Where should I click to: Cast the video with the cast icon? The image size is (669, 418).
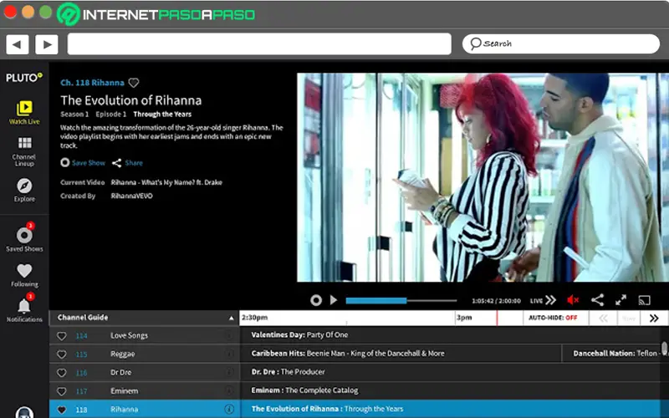[x=644, y=300]
